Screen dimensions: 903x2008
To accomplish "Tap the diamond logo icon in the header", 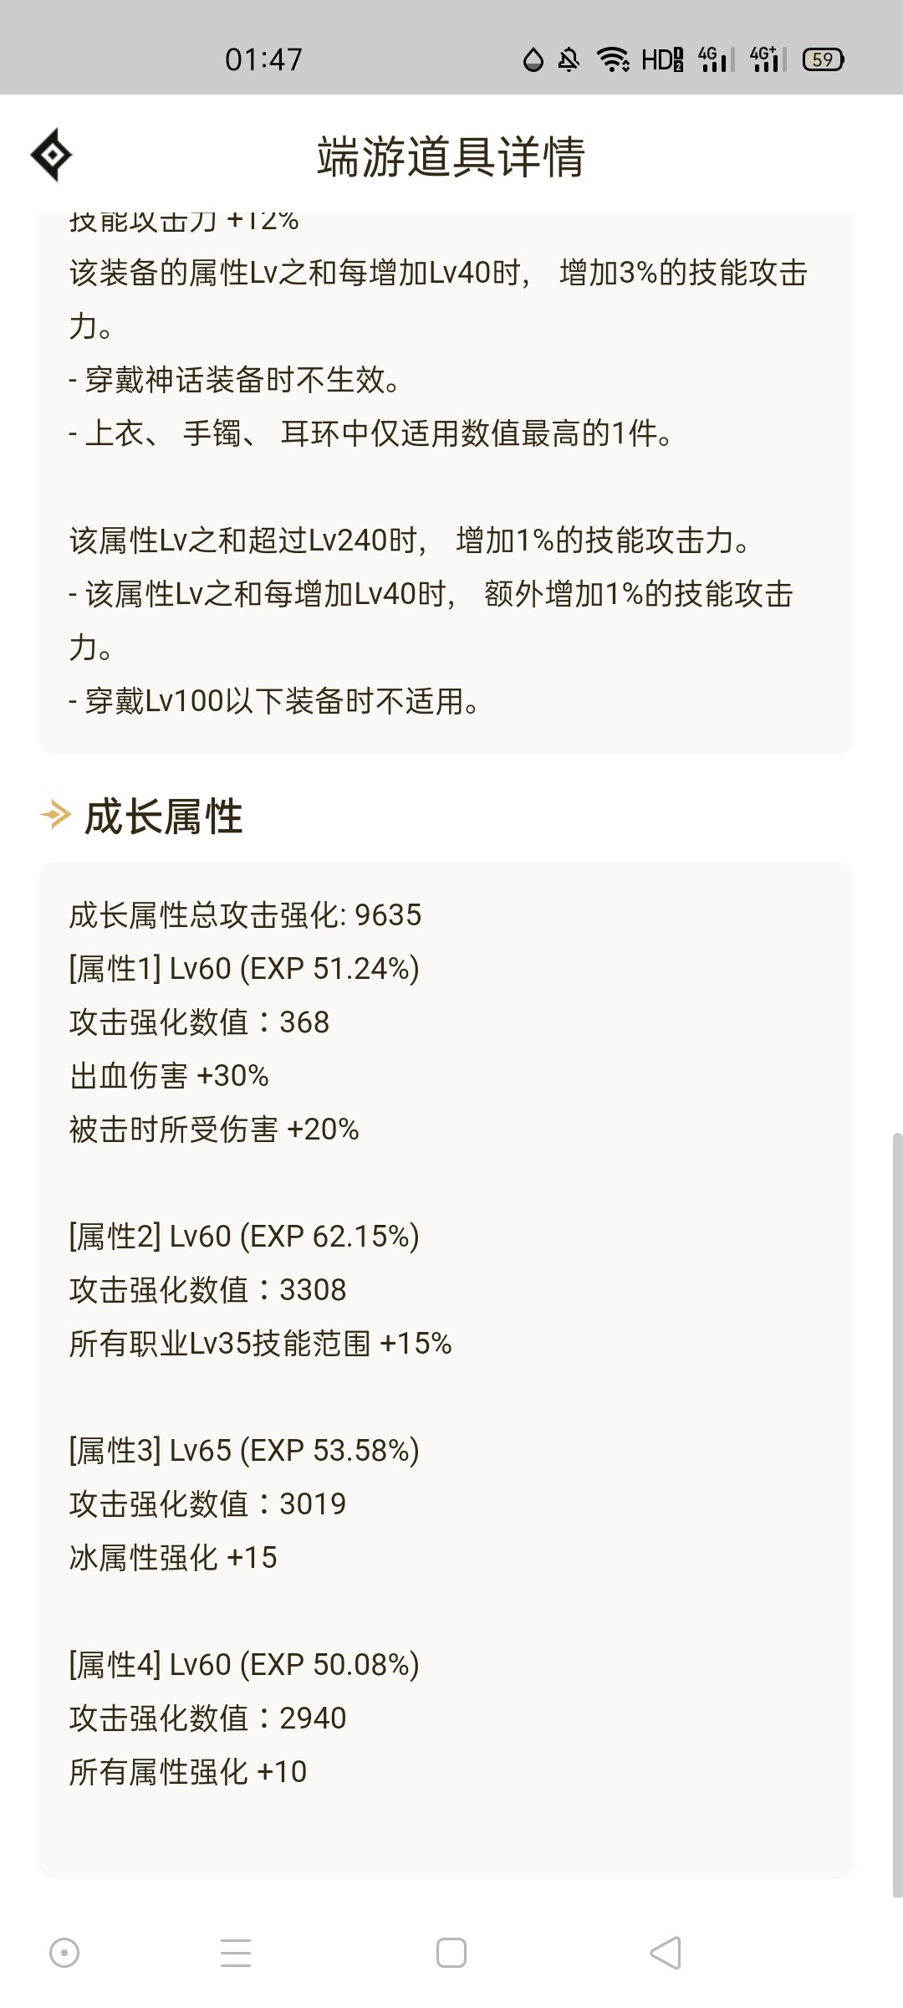I will (52, 155).
